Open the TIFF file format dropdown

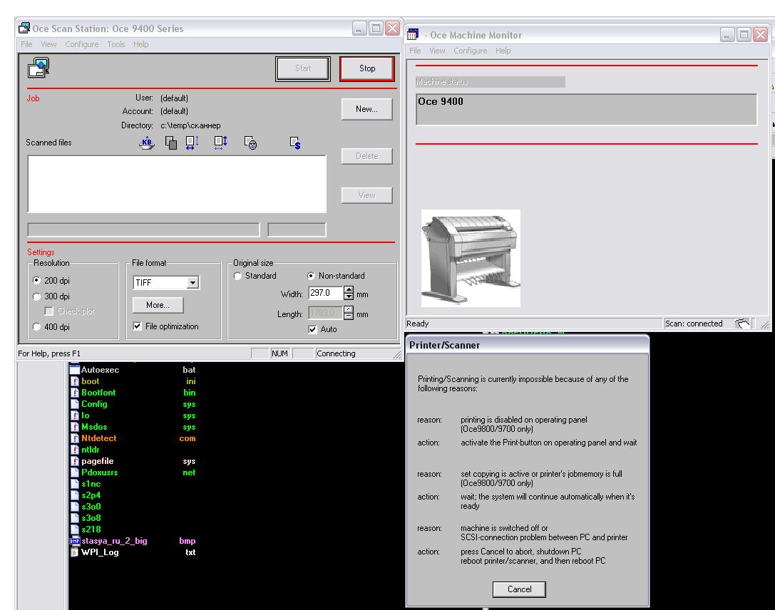pos(193,282)
